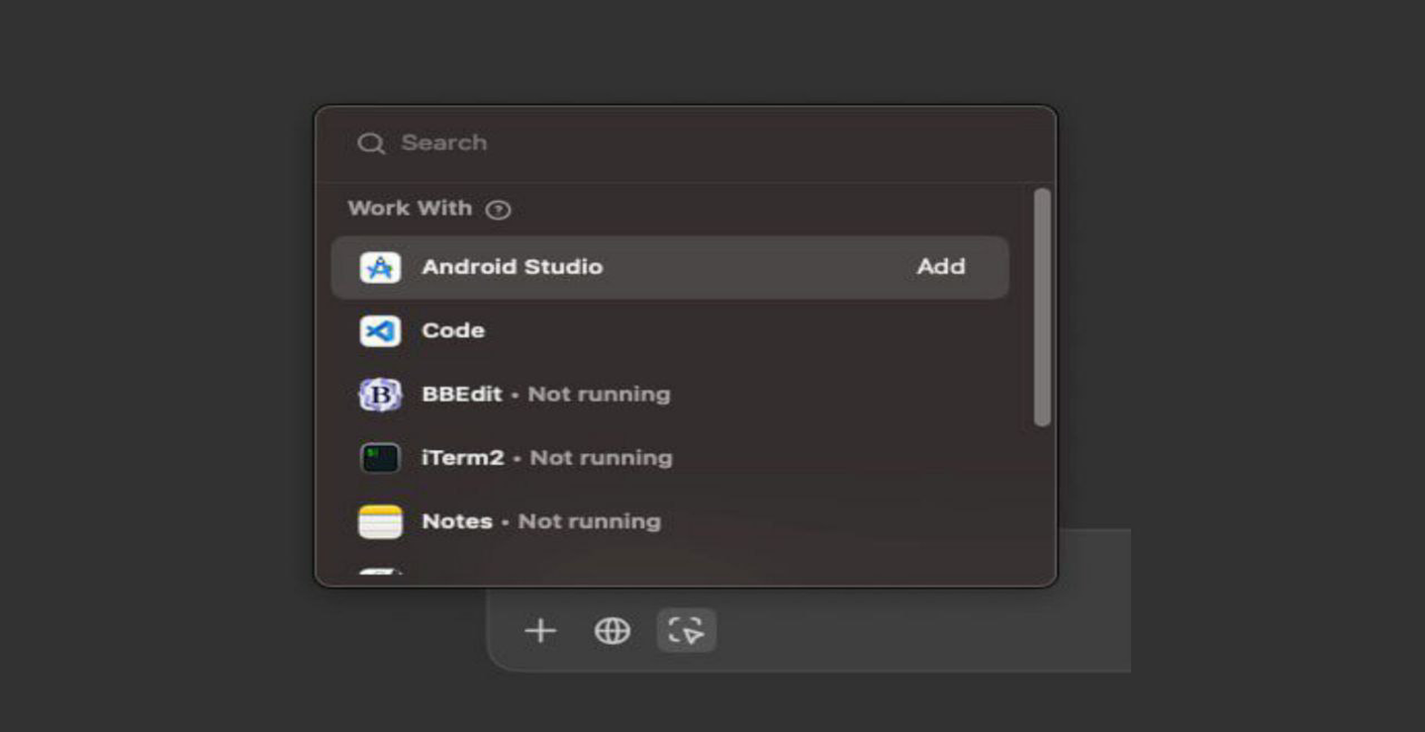1425x732 pixels.
Task: Click the popup list scrollbar
Action: tap(1041, 308)
